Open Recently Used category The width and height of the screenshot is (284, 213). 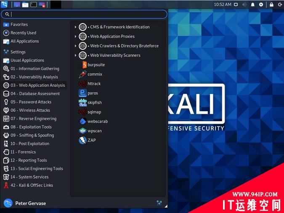tap(20, 33)
